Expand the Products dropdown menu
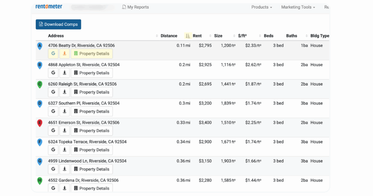Viewport: 373px width, 196px height. 262,7
